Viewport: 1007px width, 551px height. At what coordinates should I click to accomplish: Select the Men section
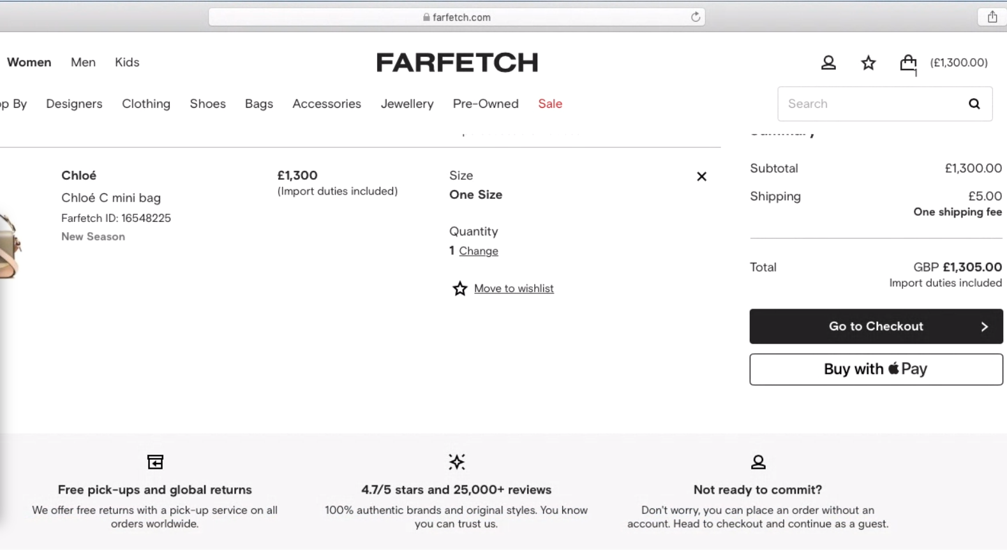pyautogui.click(x=83, y=62)
